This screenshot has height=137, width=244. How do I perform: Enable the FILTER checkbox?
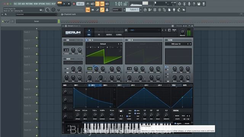click(x=166, y=40)
